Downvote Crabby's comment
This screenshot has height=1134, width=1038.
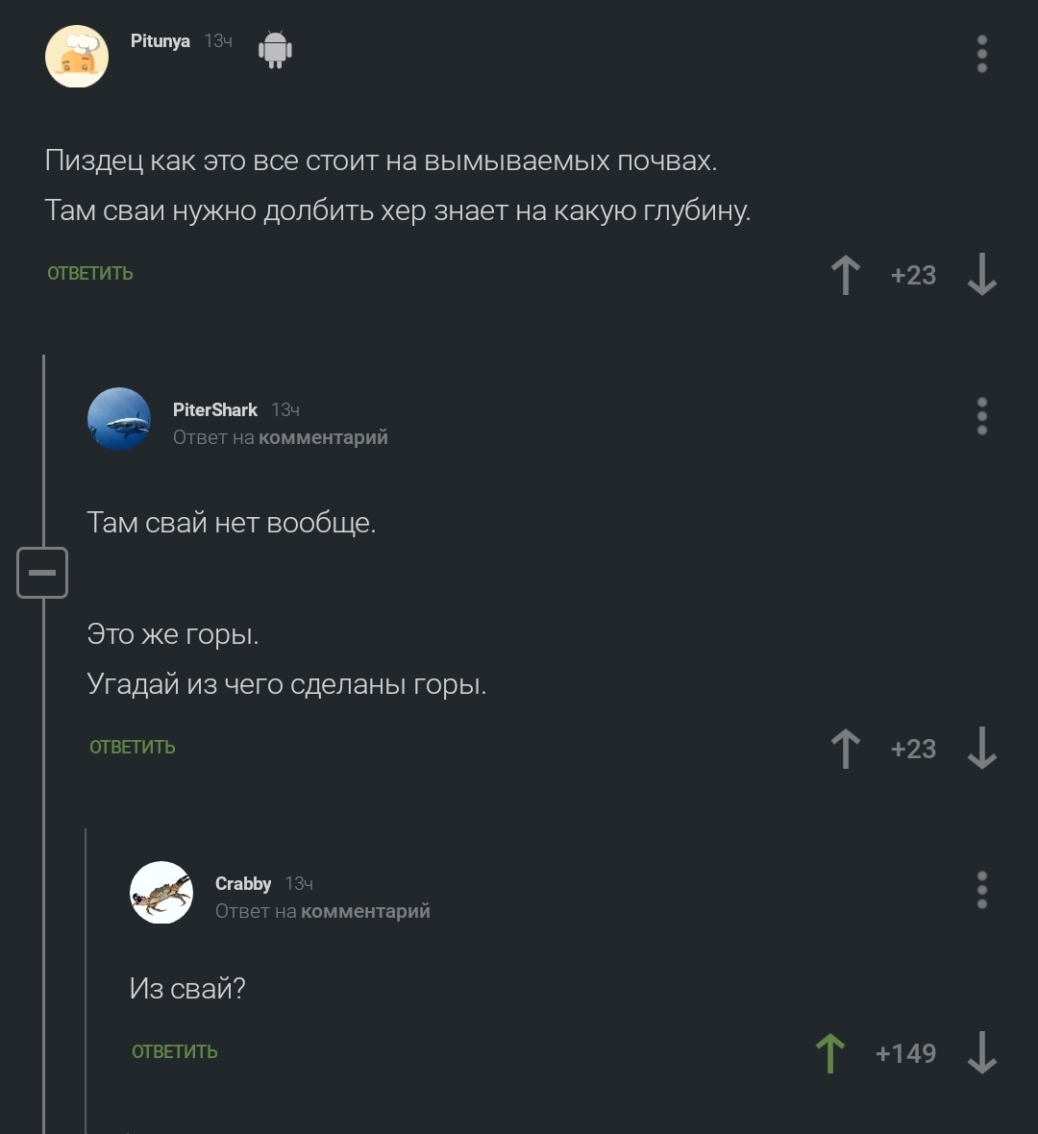coord(981,1053)
